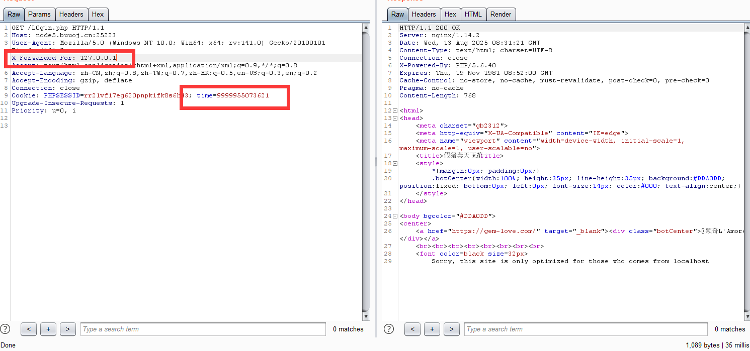Screen dimensions: 750x351
Task: Click the Accept-Language header line
Action: [164, 73]
